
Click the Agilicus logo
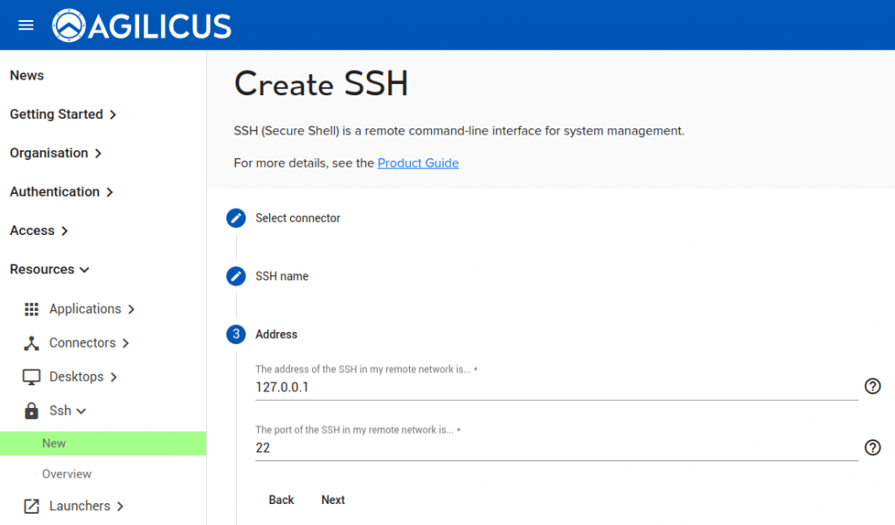(x=142, y=25)
